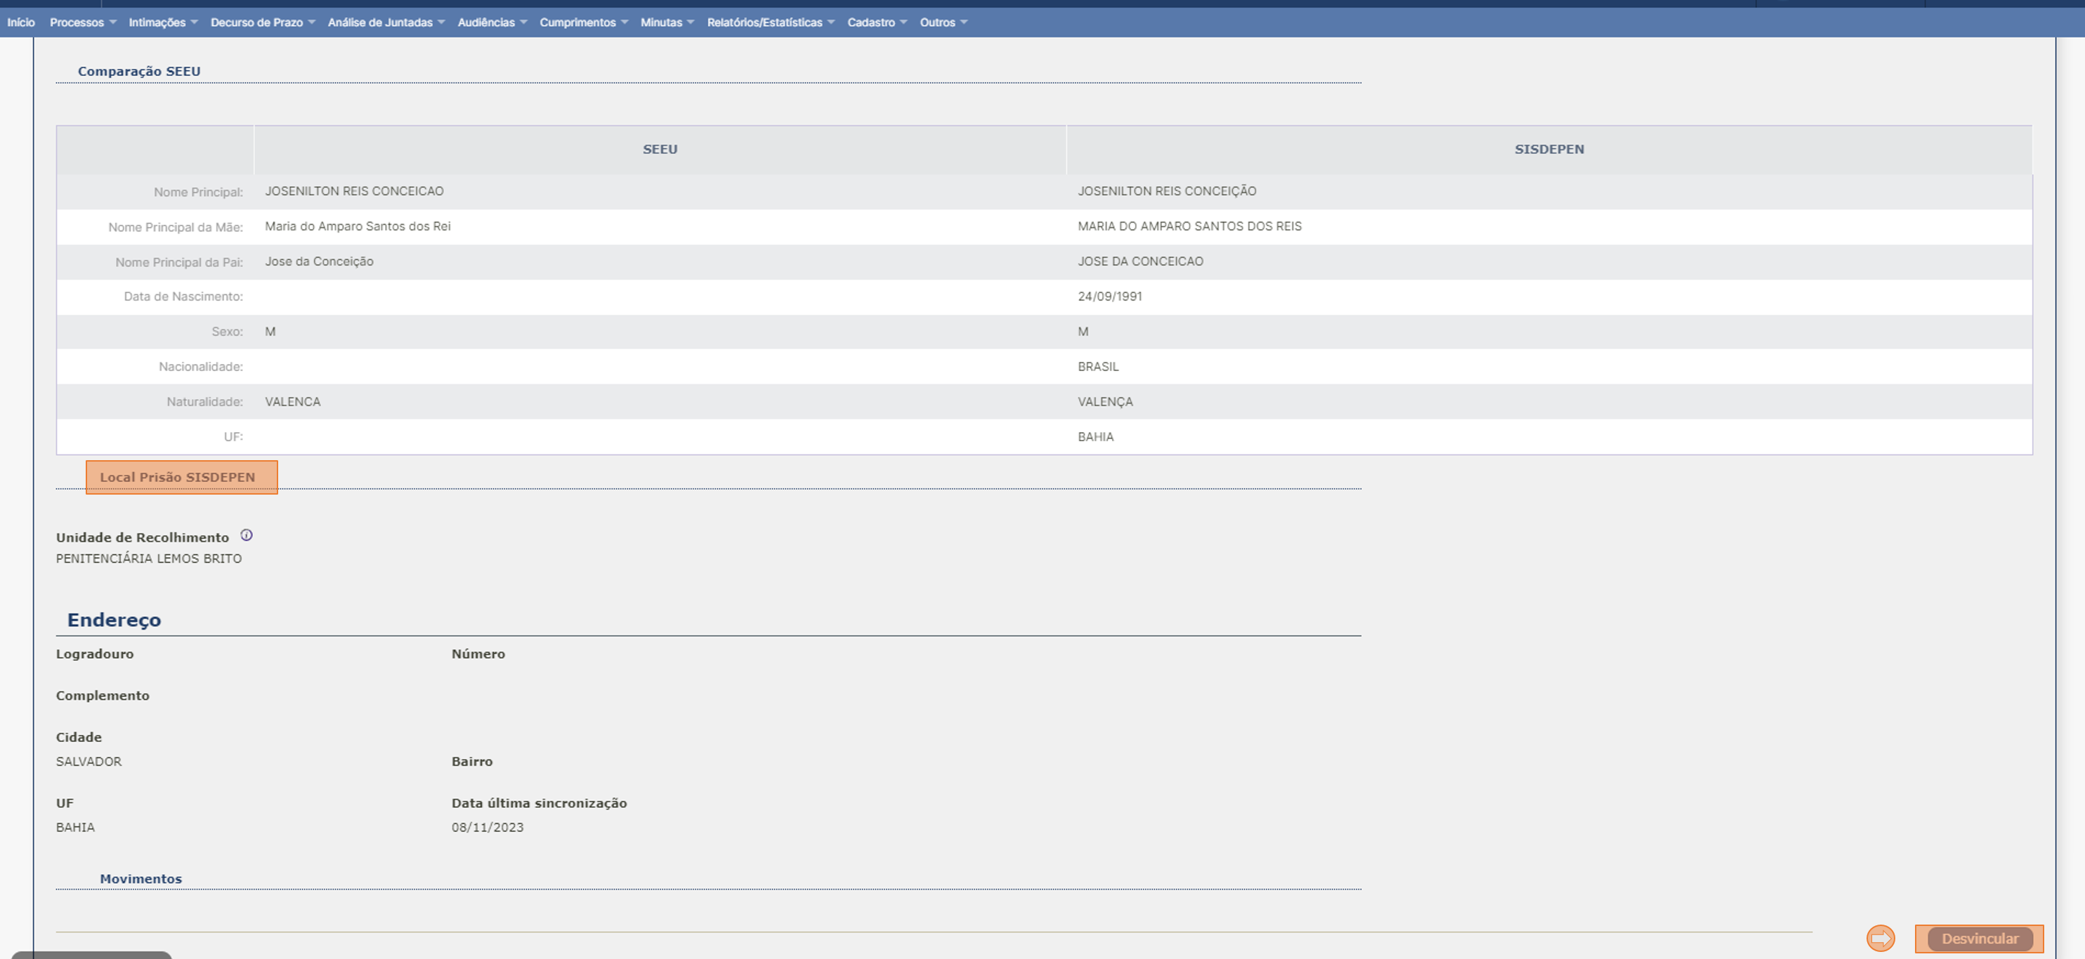This screenshot has width=2085, height=959.
Task: Open the Processos menu
Action: (x=83, y=22)
